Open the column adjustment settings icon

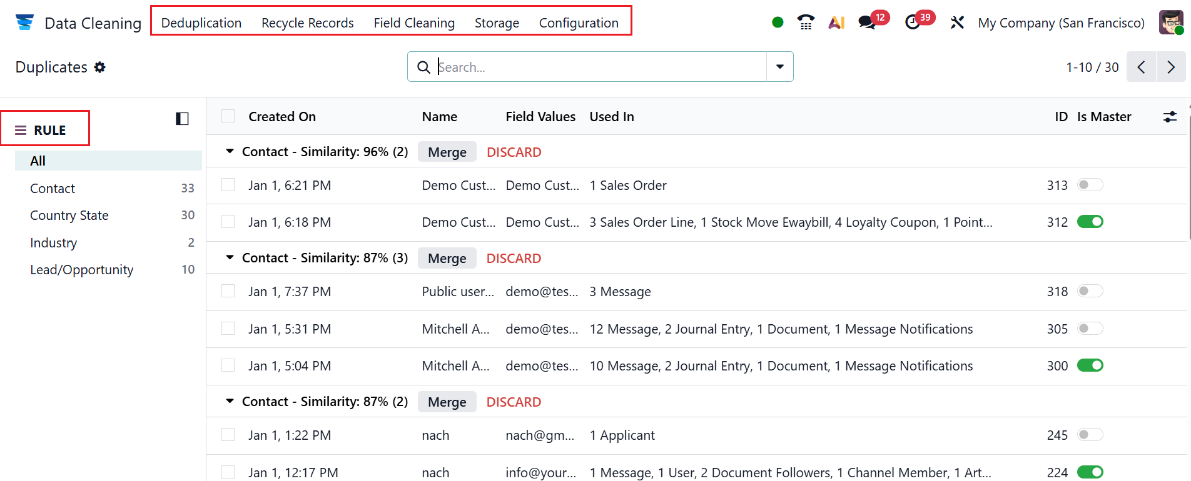click(1170, 117)
